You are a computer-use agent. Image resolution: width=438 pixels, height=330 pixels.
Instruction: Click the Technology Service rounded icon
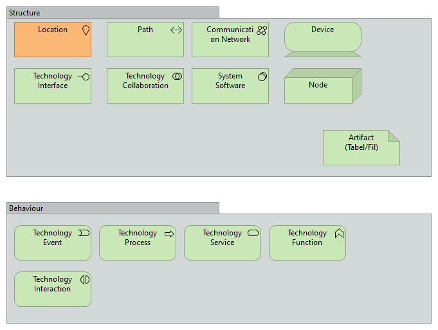pos(253,233)
